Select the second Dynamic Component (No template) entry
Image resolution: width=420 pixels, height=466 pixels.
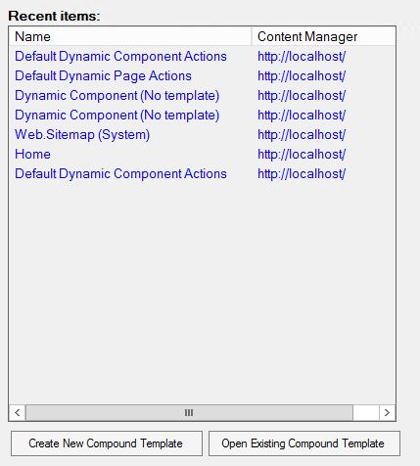coord(117,116)
